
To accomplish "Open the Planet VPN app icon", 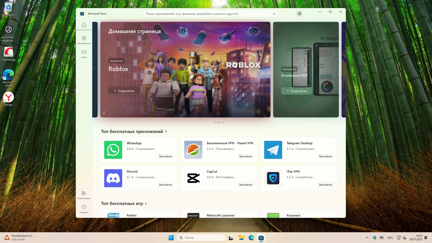I will click(x=193, y=150).
